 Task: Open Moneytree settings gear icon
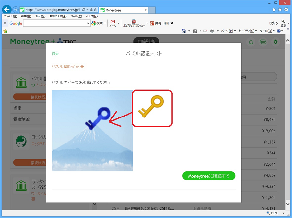[x=275, y=42]
